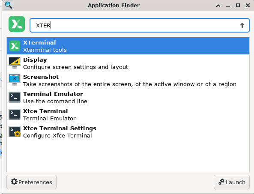Close the Application Finder window
The height and width of the screenshot is (194, 254).
[248, 6]
